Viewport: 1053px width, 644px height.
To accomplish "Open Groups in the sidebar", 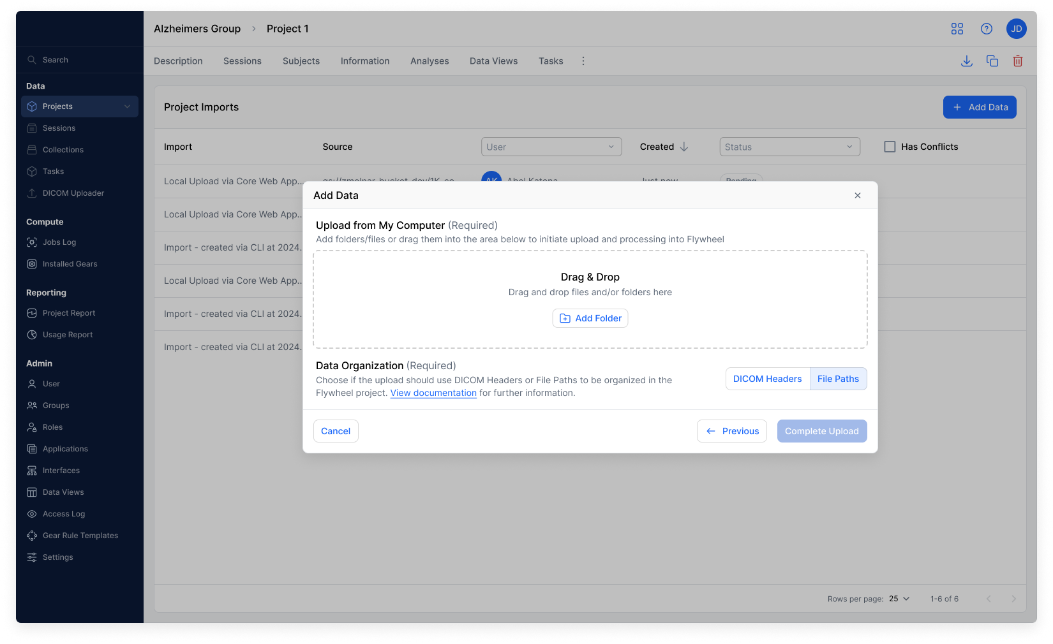I will click(80, 406).
